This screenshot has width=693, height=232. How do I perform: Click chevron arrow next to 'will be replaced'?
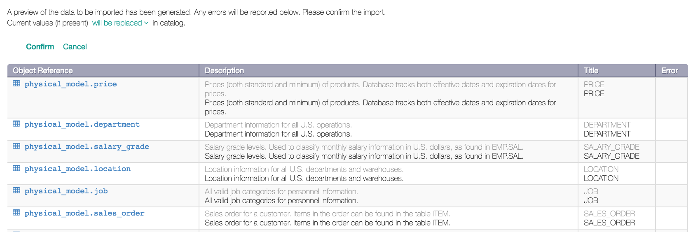[x=146, y=23]
